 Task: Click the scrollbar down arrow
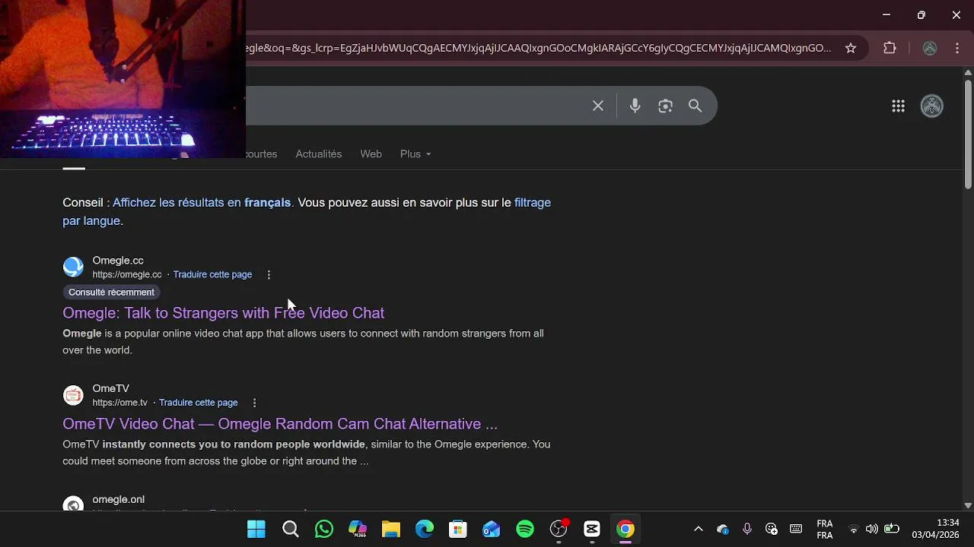pos(968,505)
